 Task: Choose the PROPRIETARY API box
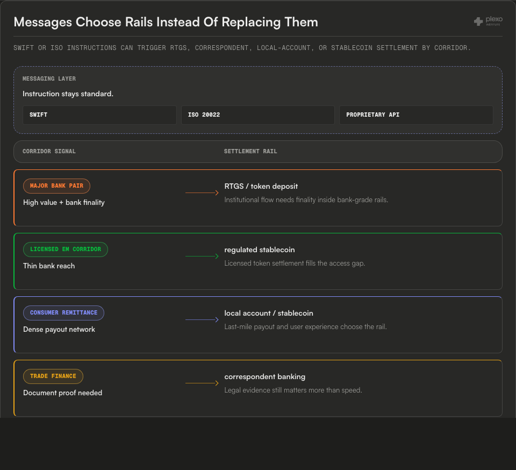point(416,115)
